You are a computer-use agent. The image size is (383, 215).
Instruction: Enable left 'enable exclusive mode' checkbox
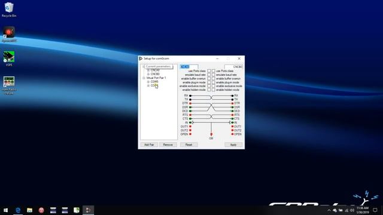209,86
